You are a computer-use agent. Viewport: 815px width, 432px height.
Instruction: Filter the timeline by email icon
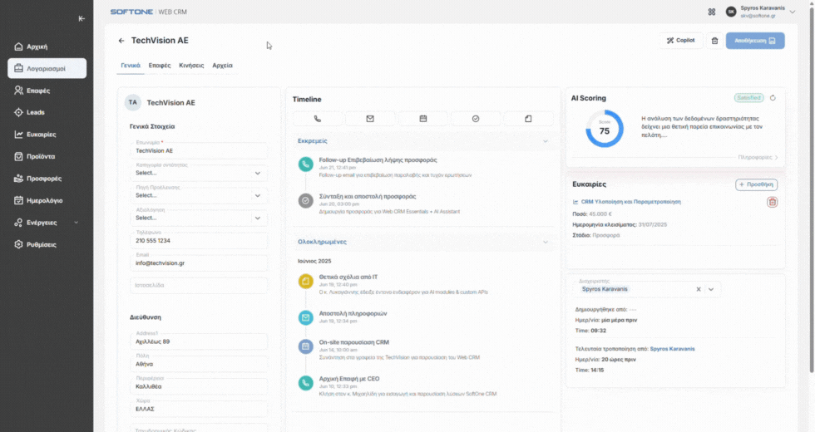click(370, 119)
